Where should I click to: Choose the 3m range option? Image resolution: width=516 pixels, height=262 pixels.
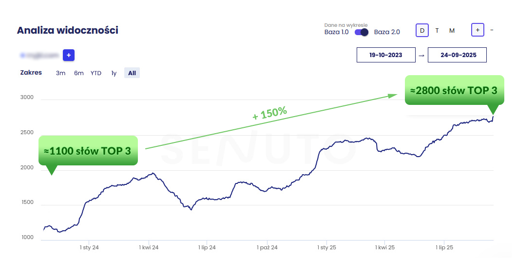click(60, 73)
